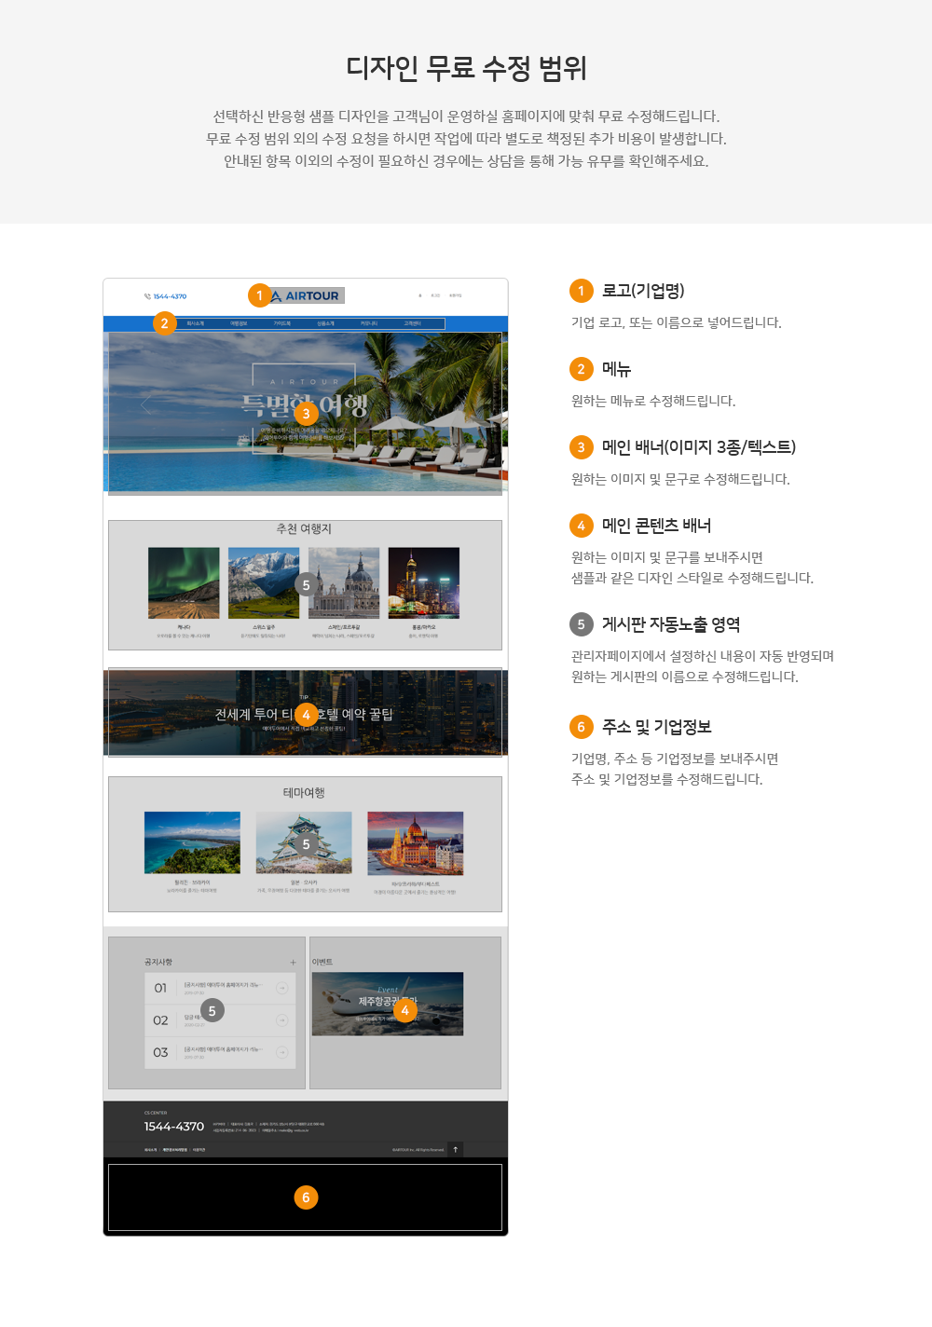Viewport: 932px width, 1327px height.
Task: Click the plus icon next to 공지사항
Action: coord(293,963)
